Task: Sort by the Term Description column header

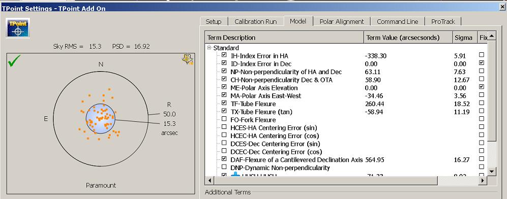Action: coord(285,38)
